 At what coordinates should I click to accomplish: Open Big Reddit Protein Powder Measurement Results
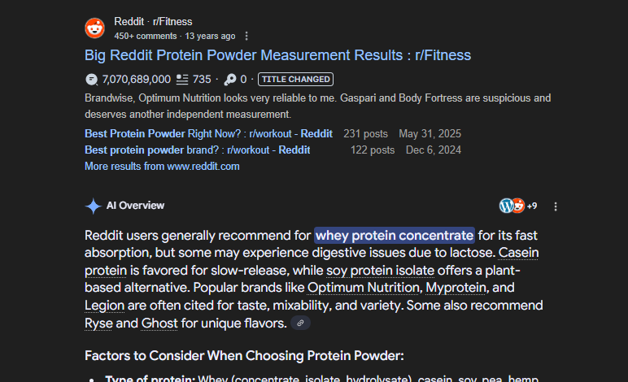(277, 55)
